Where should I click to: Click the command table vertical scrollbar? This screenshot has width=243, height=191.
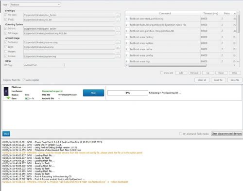click(238, 23)
